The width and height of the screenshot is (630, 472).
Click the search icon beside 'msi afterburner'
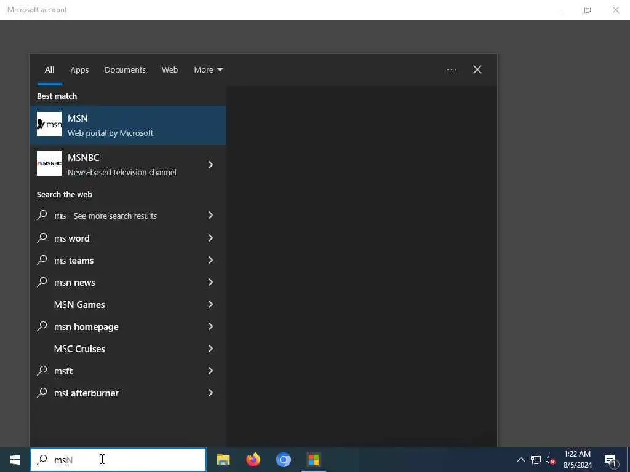click(x=42, y=392)
